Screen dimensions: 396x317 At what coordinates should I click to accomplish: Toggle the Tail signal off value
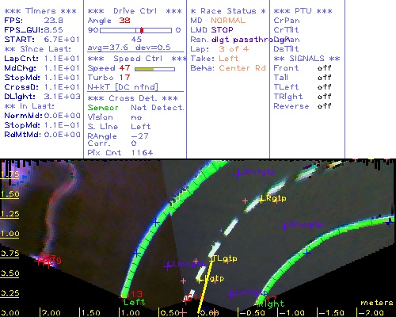pos(325,78)
